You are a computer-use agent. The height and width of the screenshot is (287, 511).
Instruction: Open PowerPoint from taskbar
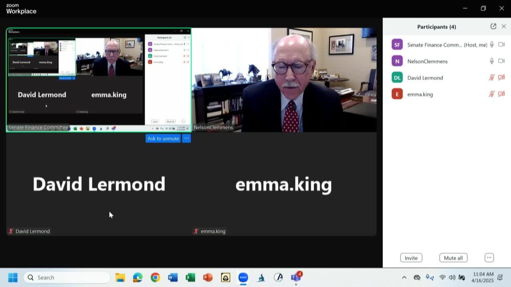(x=208, y=277)
